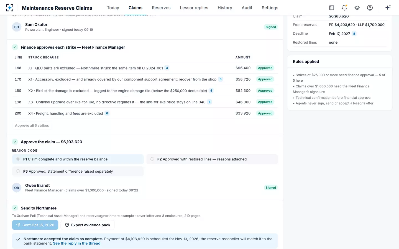399x249 pixels.
Task: Open reference badge 6 on line 200
Action: pos(107,113)
